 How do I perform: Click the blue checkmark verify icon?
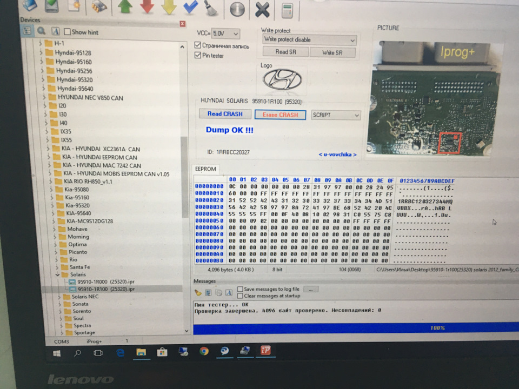click(x=190, y=6)
